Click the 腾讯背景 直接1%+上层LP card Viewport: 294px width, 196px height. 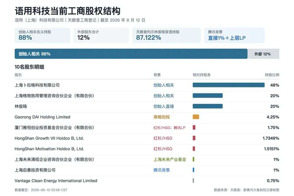click(x=234, y=36)
